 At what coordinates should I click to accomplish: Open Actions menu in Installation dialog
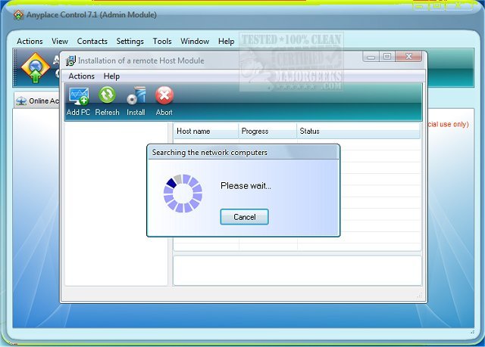click(x=81, y=76)
